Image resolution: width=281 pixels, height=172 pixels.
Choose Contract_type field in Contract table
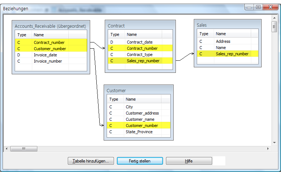140,55
